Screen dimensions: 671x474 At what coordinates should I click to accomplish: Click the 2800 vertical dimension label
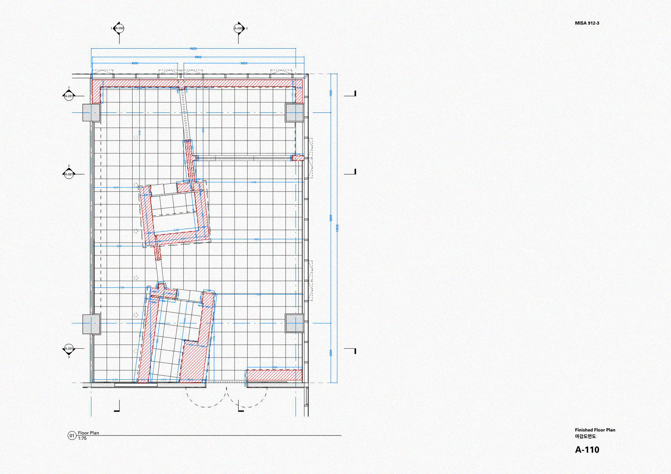click(331, 353)
